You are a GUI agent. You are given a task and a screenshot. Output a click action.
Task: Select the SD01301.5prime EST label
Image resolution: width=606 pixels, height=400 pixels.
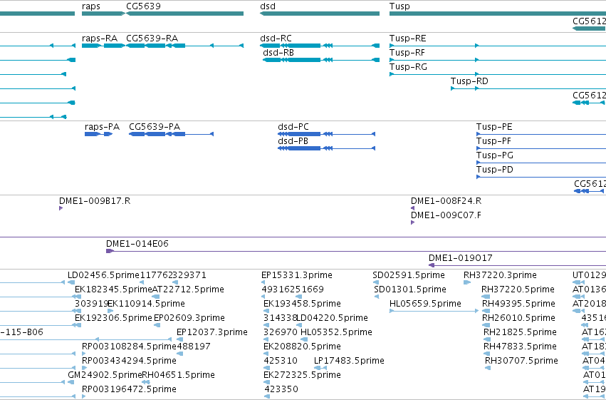410,289
